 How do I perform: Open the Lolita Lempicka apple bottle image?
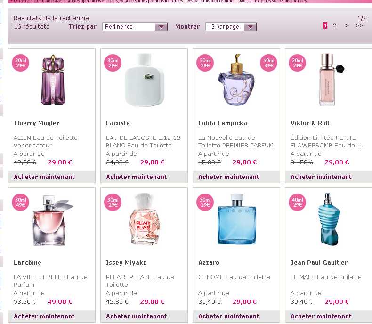tap(236, 80)
